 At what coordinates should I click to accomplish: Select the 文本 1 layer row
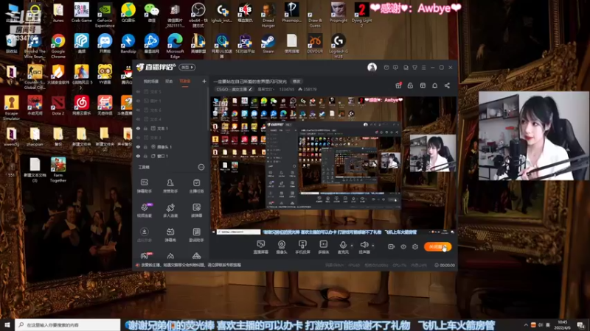[171, 128]
